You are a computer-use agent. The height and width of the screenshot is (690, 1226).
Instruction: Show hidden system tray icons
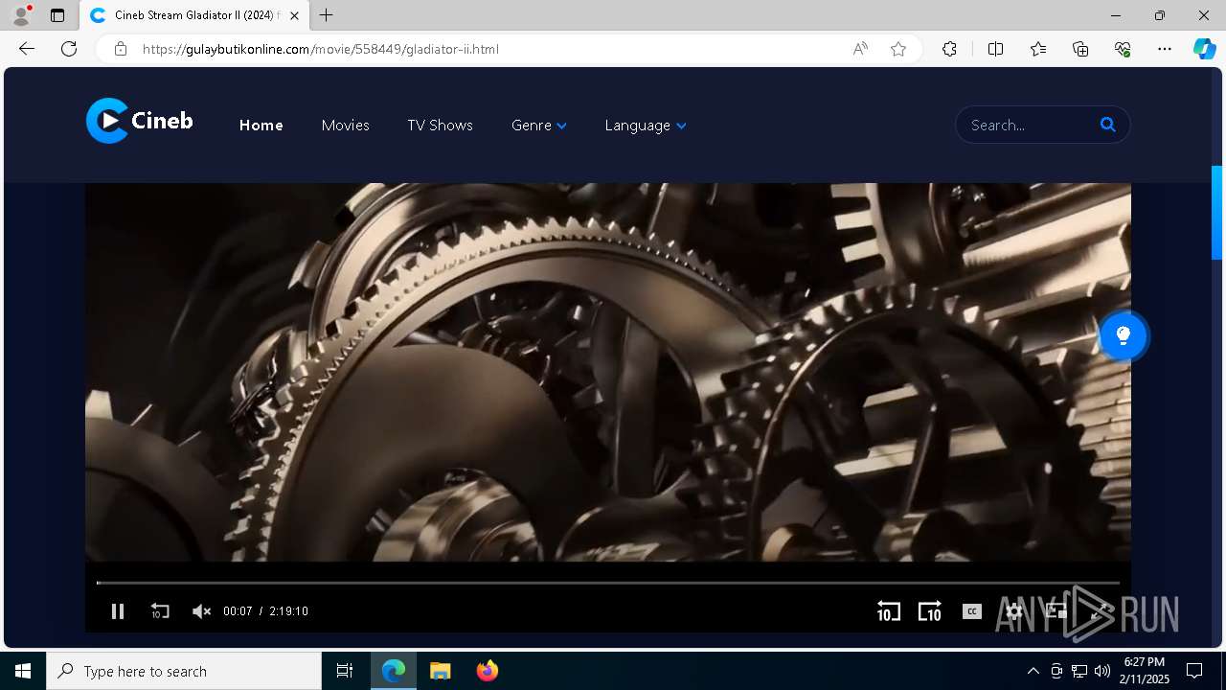(1033, 671)
